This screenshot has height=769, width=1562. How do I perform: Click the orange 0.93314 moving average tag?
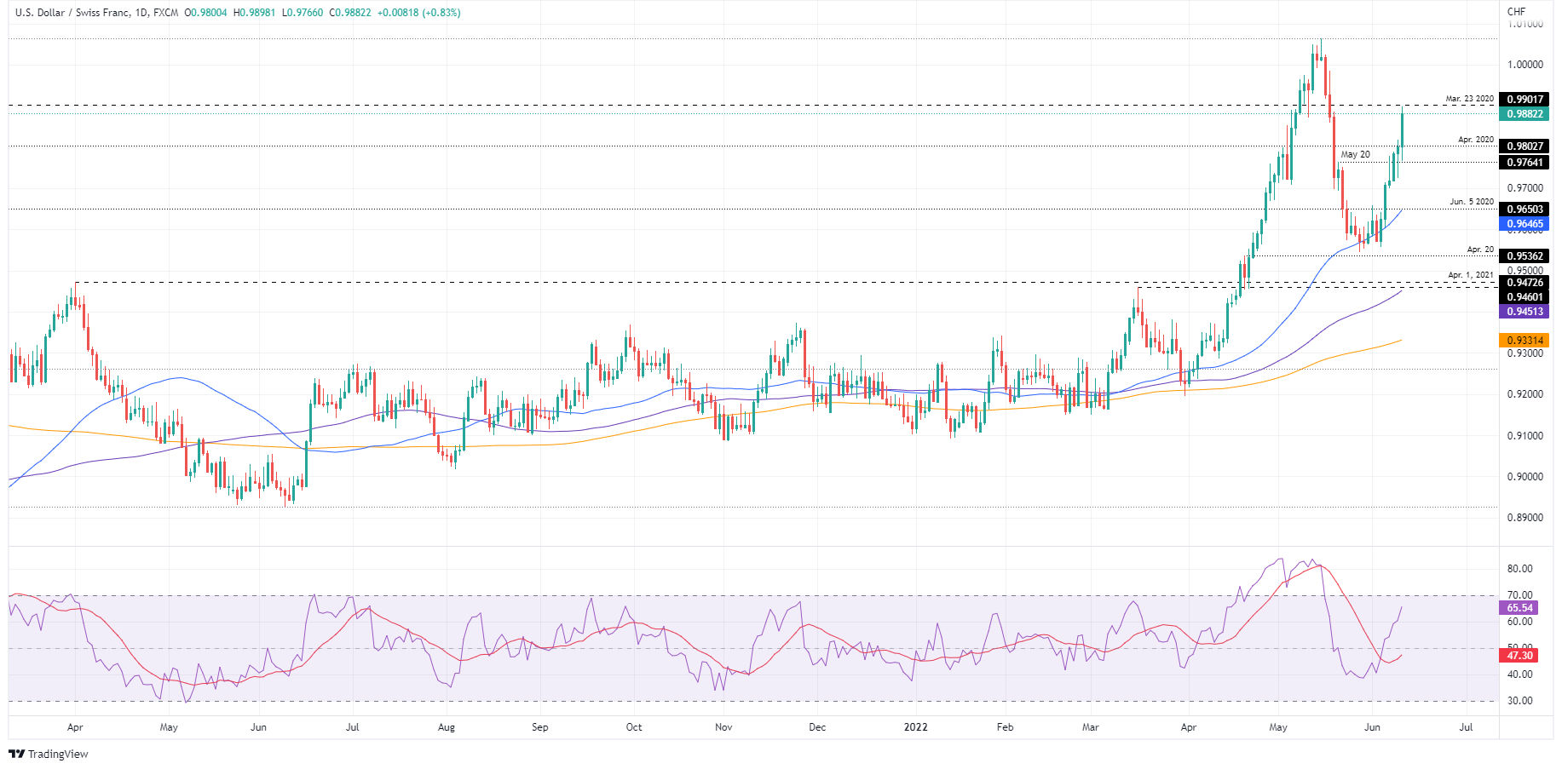(x=1525, y=341)
